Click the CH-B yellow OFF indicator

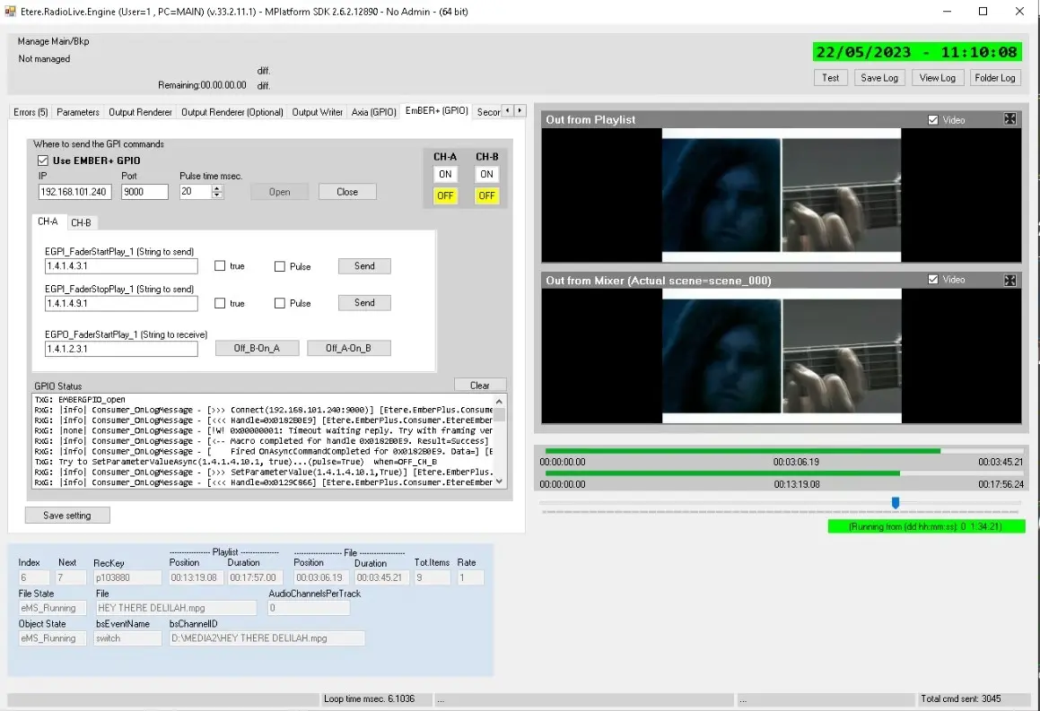[x=486, y=195]
